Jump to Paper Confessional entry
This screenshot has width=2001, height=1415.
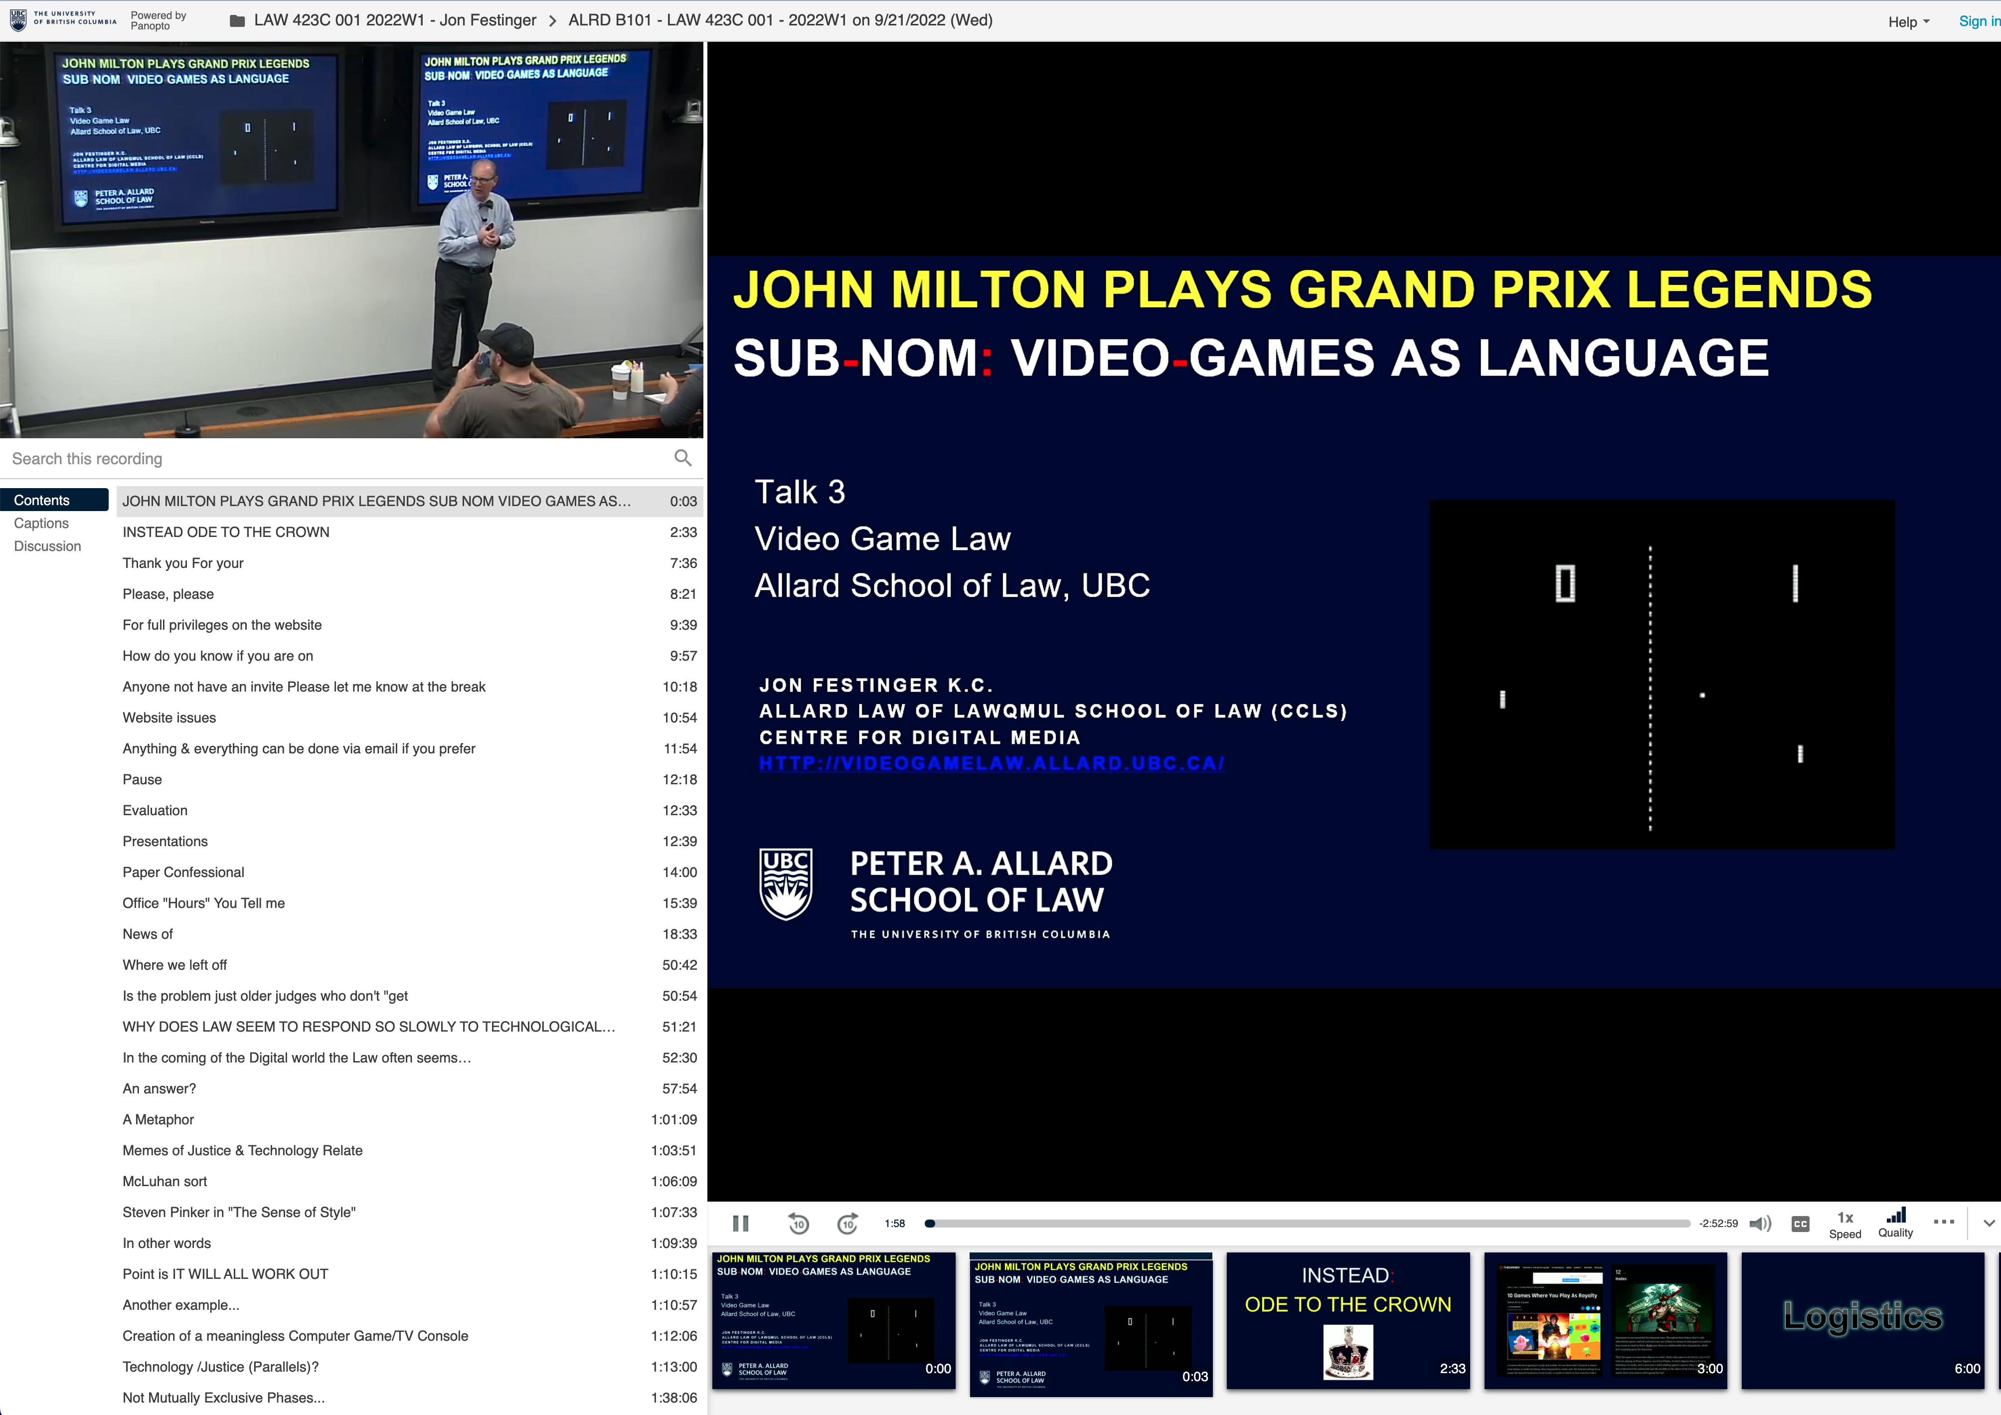coord(410,872)
